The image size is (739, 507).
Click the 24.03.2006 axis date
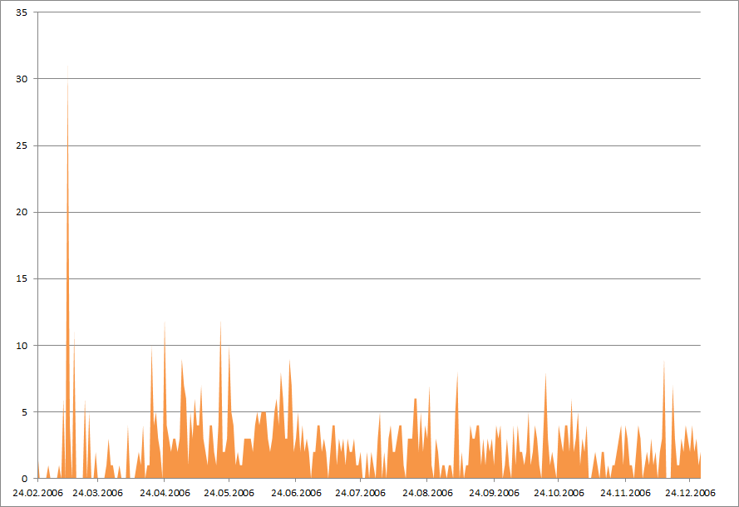[97, 493]
